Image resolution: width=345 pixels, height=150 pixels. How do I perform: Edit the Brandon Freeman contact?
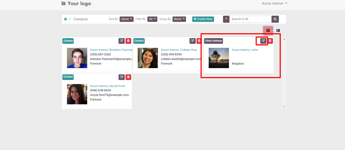[121, 41]
